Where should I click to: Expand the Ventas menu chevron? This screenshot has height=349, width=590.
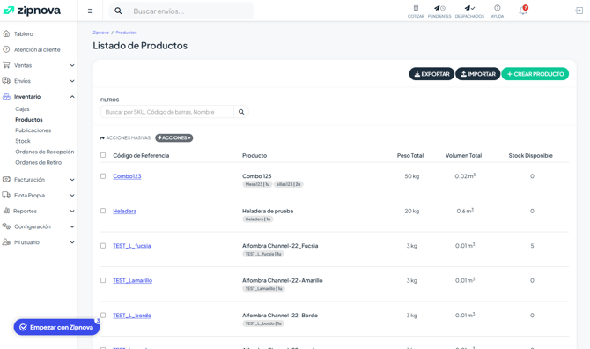coord(72,65)
